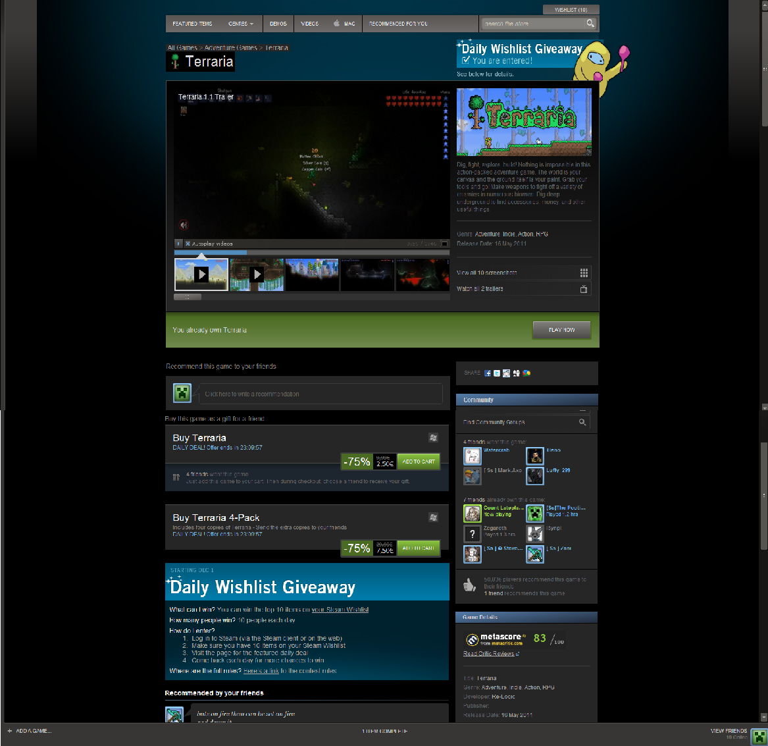Click the Windows icon on Terraria 4-Pack
This screenshot has height=746, width=768.
coord(434,518)
